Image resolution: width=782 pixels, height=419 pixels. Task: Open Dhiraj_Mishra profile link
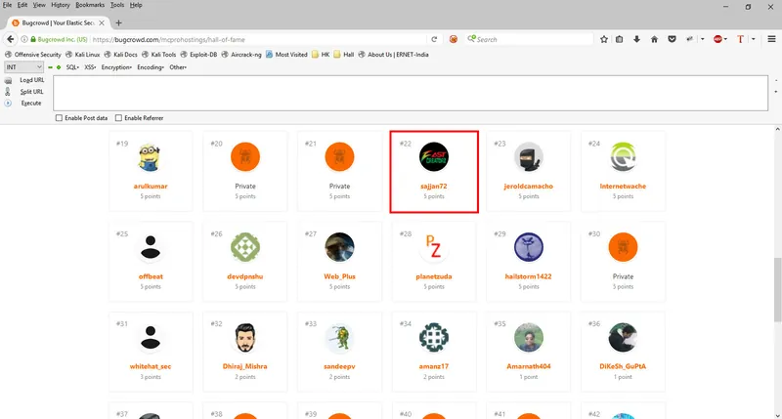245,366
